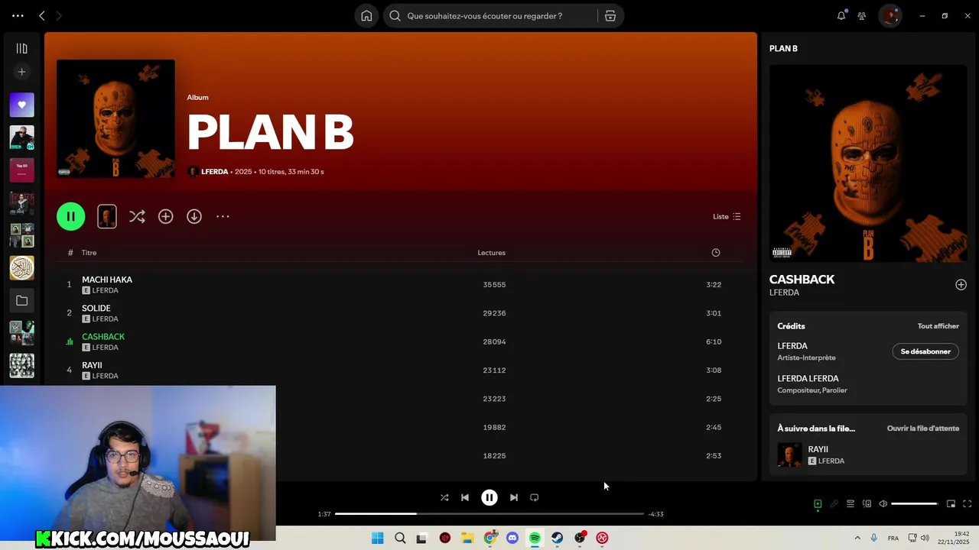979x550 pixels.
Task: Click the LFERDA artist link under the album title
Action: coord(214,172)
